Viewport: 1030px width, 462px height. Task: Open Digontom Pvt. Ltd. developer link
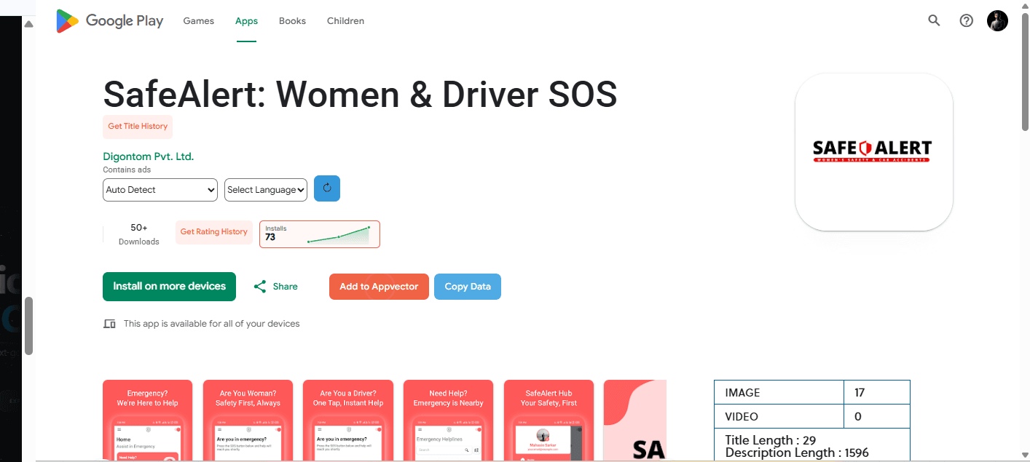[x=149, y=156]
